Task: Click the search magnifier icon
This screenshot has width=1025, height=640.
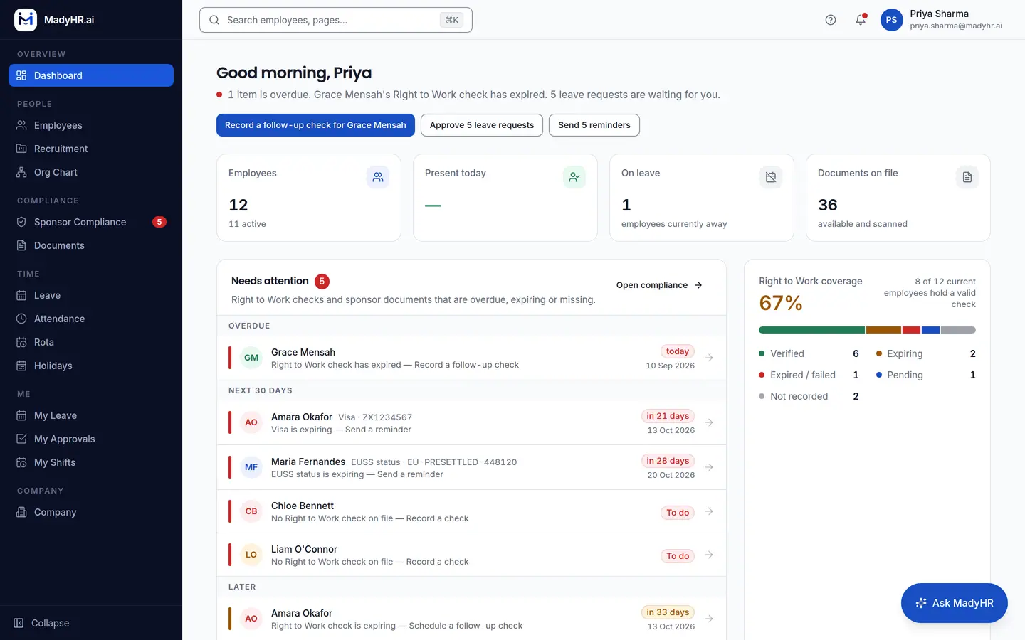Action: coord(214,20)
